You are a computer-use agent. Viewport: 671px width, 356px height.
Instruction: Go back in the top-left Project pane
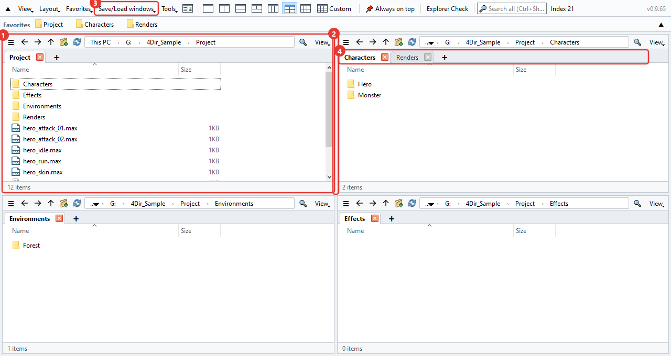[x=24, y=42]
